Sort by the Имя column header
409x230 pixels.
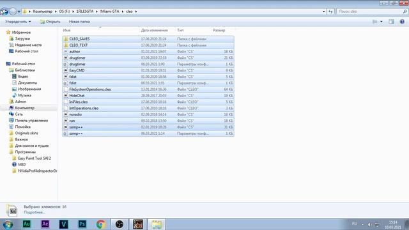coord(66,30)
